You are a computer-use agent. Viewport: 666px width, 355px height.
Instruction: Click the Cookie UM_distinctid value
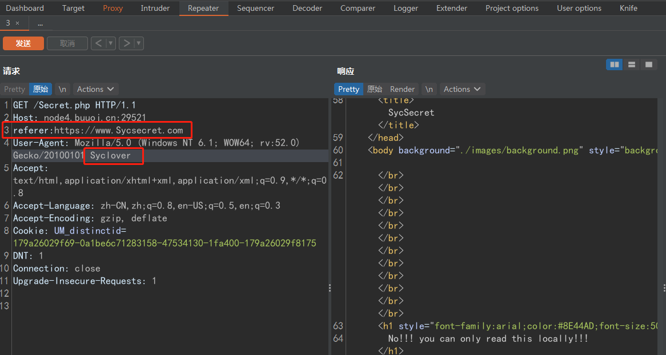165,243
